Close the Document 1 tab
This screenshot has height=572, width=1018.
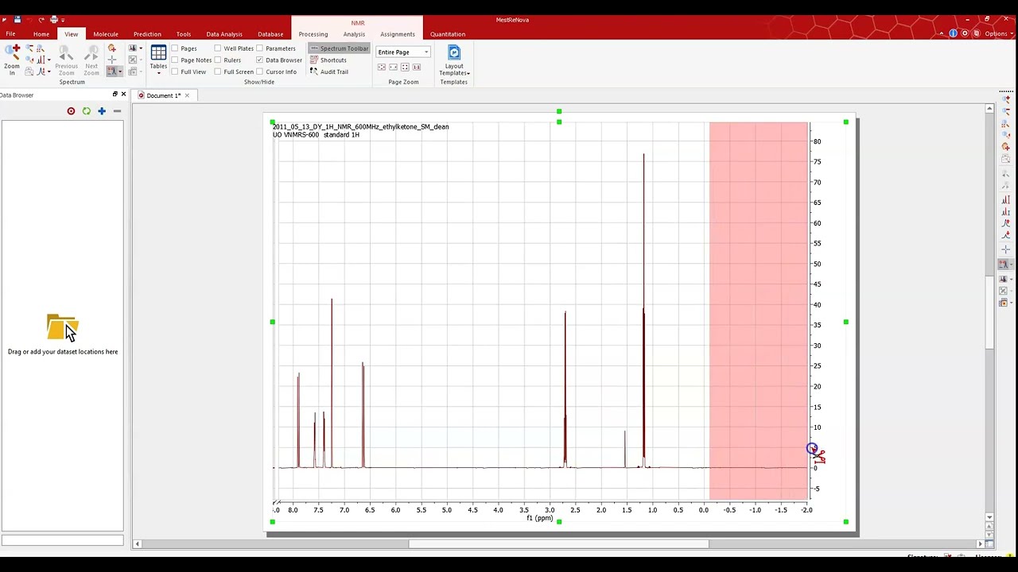(188, 95)
